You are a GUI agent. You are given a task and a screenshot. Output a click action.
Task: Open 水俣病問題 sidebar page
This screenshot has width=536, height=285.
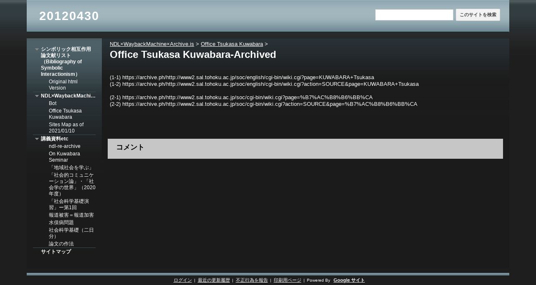(x=61, y=222)
